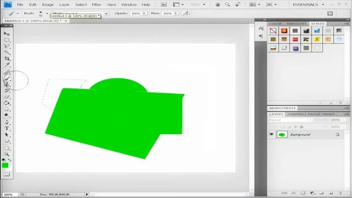352x198 pixels.
Task: Toggle lock transparent pixels in Layers panel
Action: click(x=283, y=127)
